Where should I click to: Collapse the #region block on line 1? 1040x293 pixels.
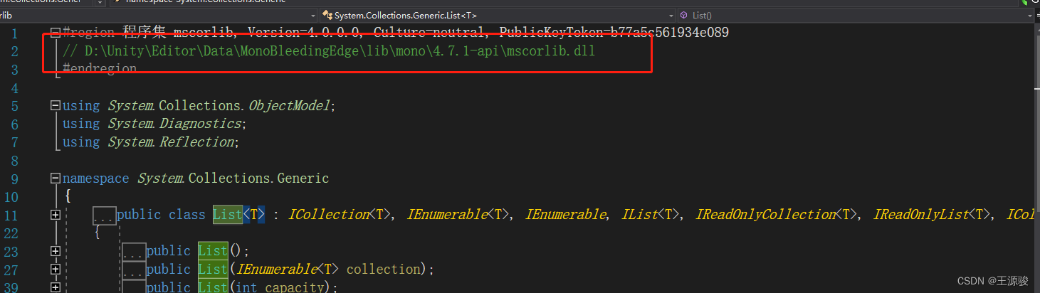56,33
